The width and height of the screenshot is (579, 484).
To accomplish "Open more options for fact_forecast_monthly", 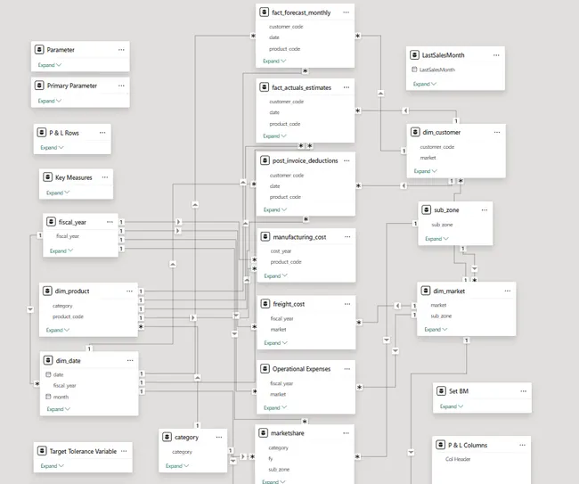I will 346,12.
